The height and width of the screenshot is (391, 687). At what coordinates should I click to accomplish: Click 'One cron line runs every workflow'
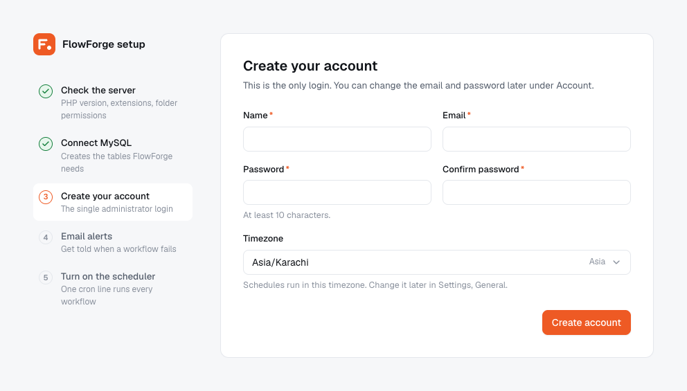pos(107,295)
